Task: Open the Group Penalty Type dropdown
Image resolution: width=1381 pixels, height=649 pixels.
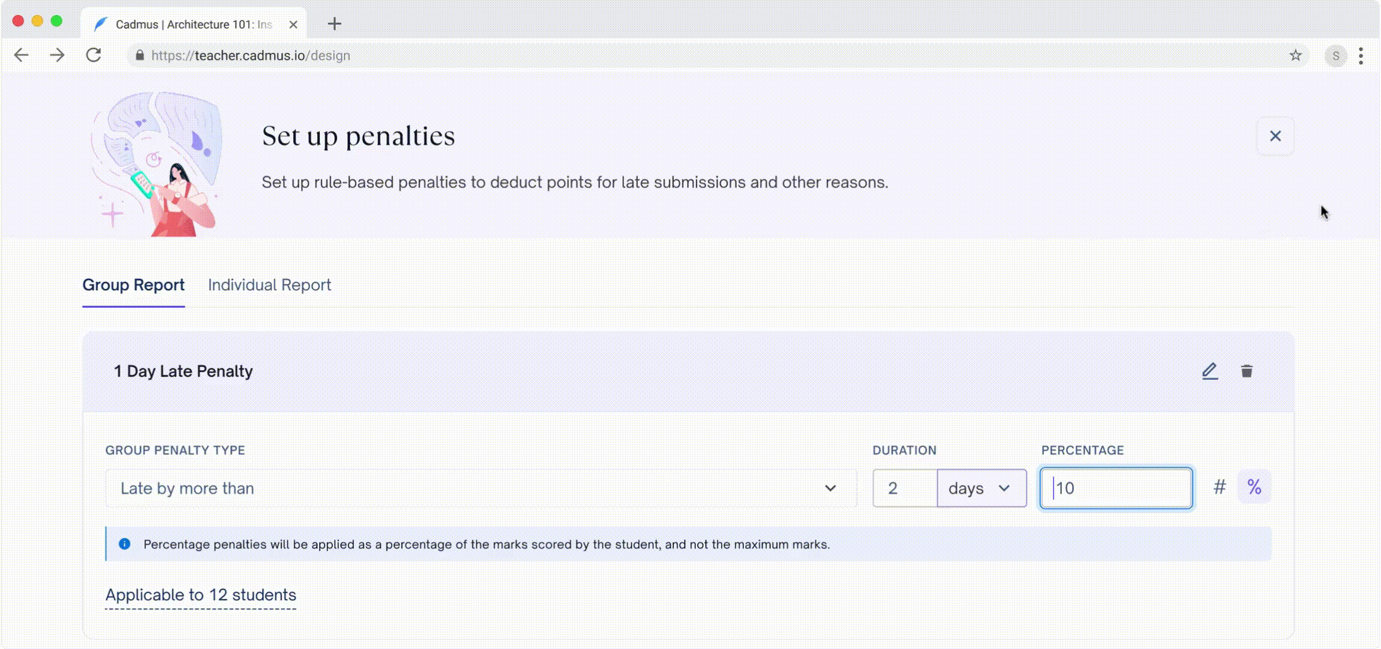Action: tap(481, 488)
